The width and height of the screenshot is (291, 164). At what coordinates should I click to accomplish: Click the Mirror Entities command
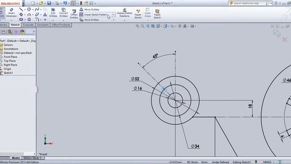coord(90,10)
